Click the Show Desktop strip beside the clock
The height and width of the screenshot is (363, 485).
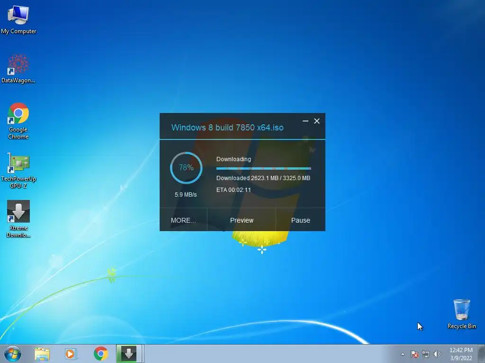tap(483, 354)
